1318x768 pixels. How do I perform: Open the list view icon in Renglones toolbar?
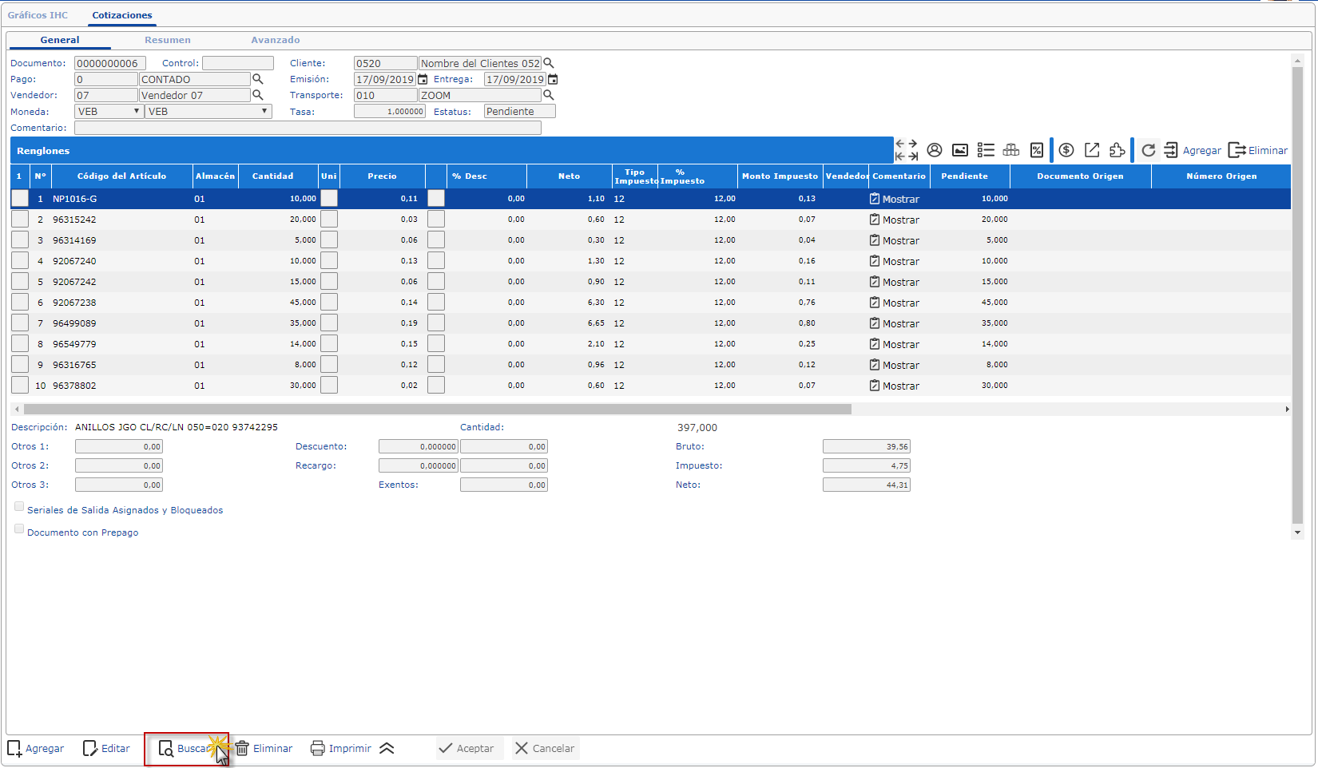point(986,150)
